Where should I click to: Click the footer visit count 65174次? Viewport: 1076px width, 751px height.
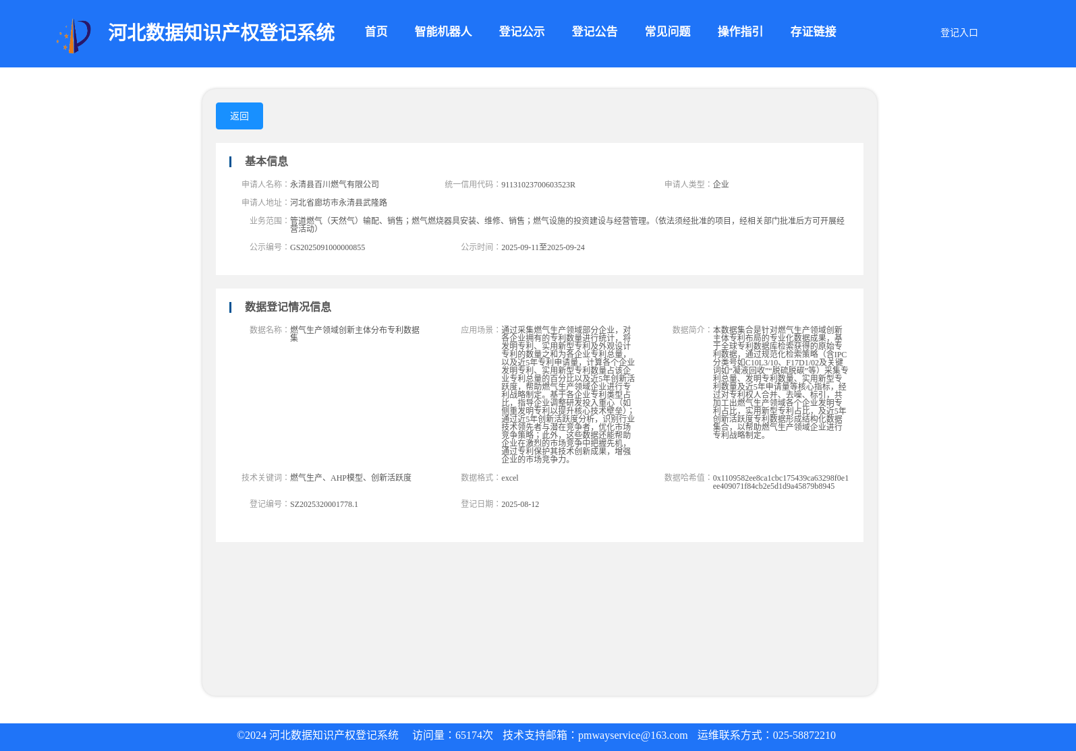click(474, 735)
